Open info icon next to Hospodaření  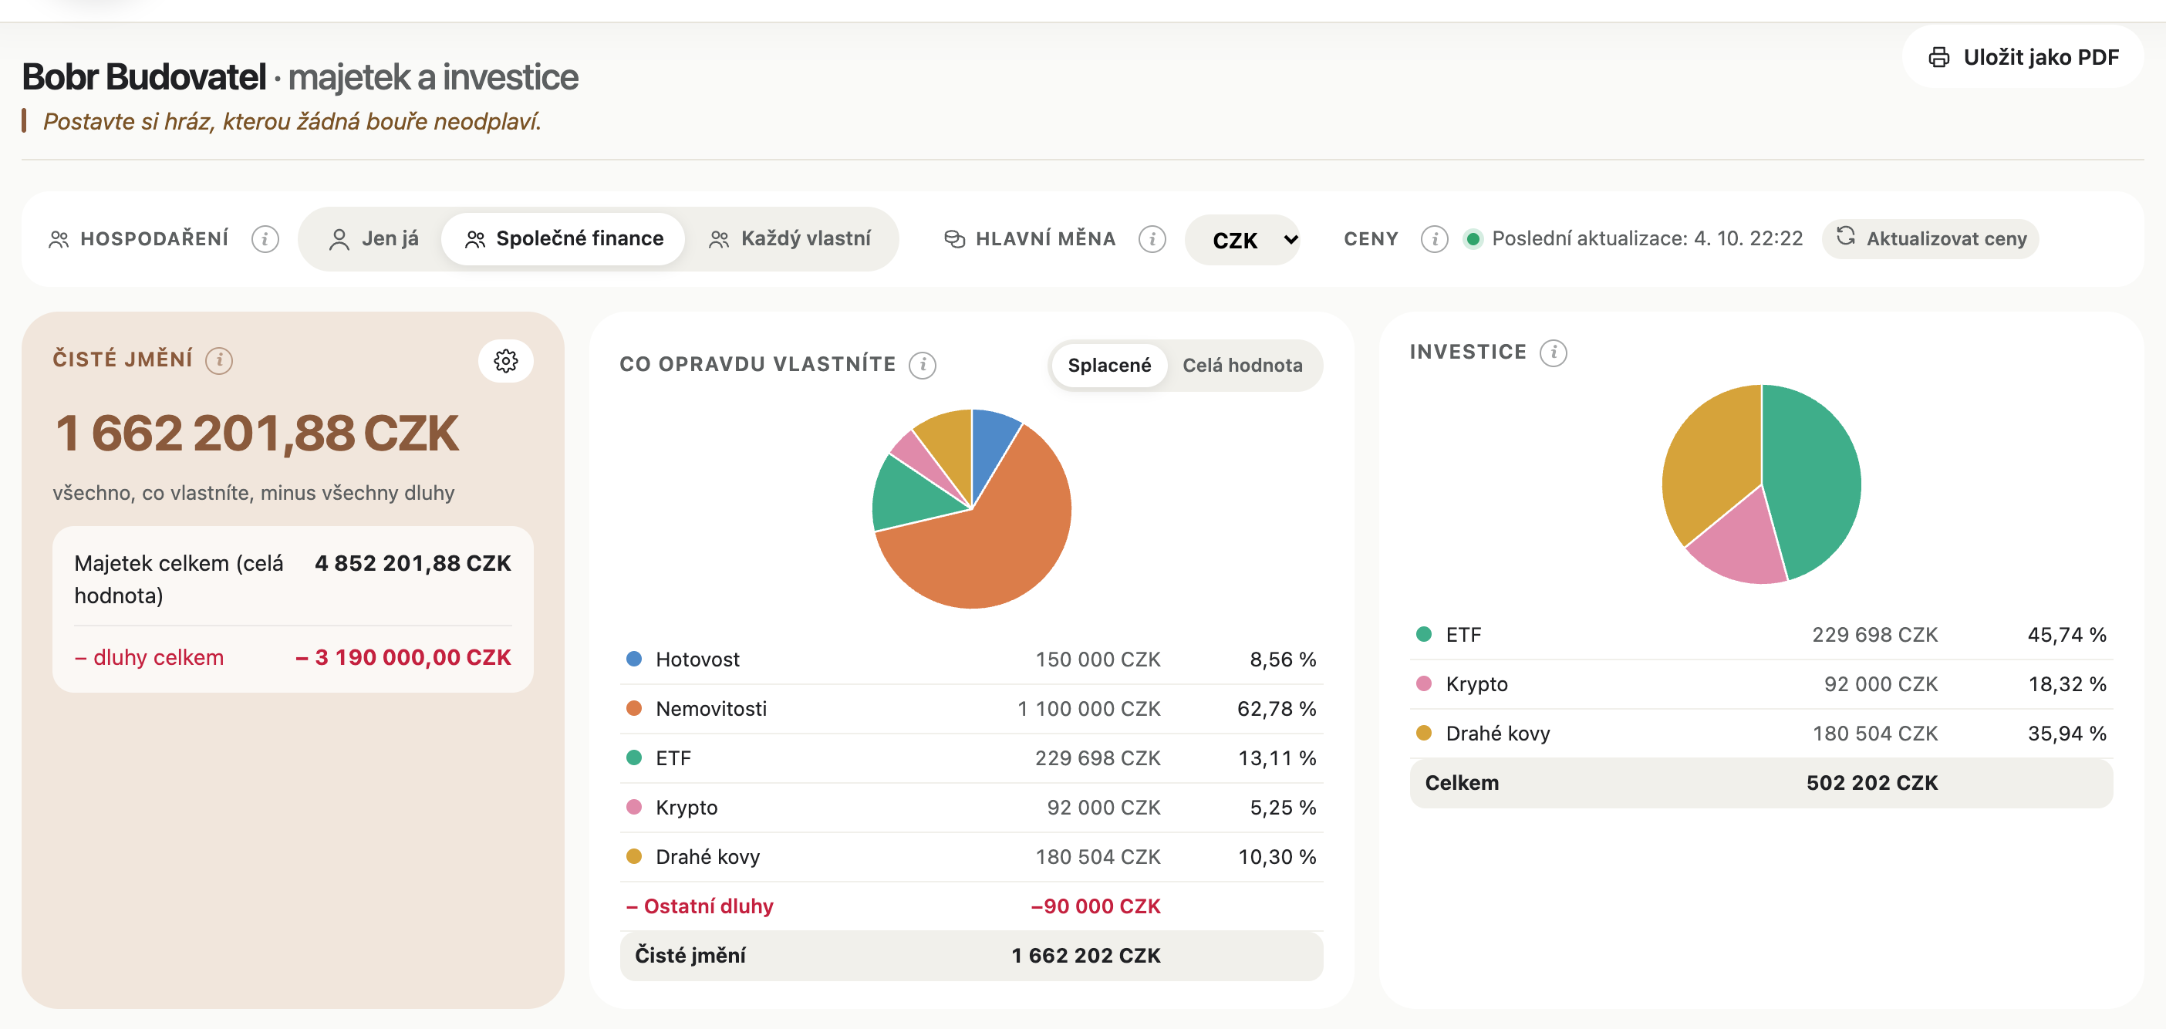click(265, 239)
